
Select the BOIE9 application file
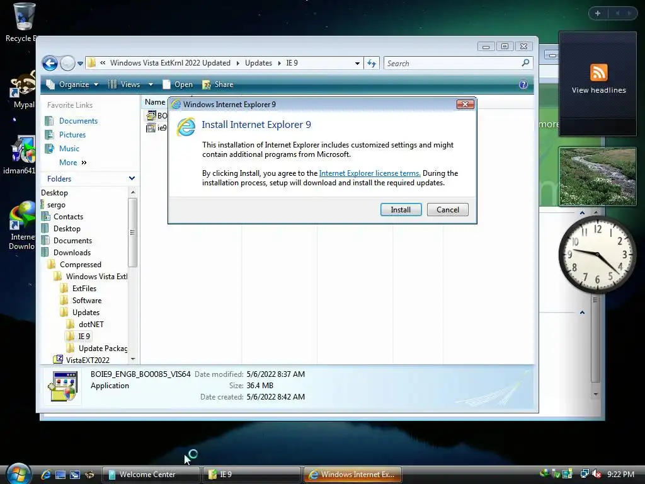[x=157, y=116]
